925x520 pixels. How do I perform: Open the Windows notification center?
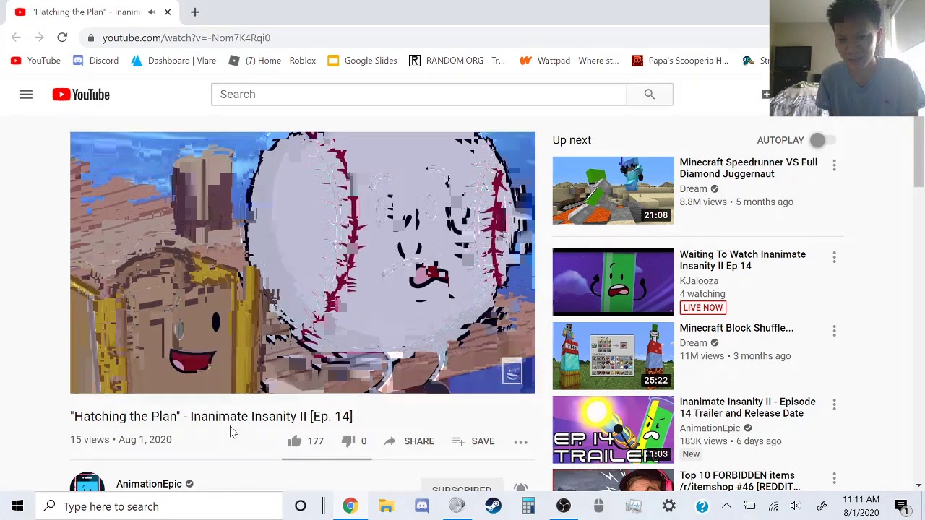(901, 506)
